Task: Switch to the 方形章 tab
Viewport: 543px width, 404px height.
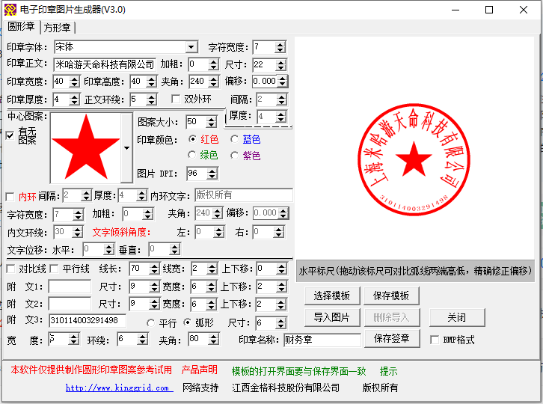Action: 57,28
